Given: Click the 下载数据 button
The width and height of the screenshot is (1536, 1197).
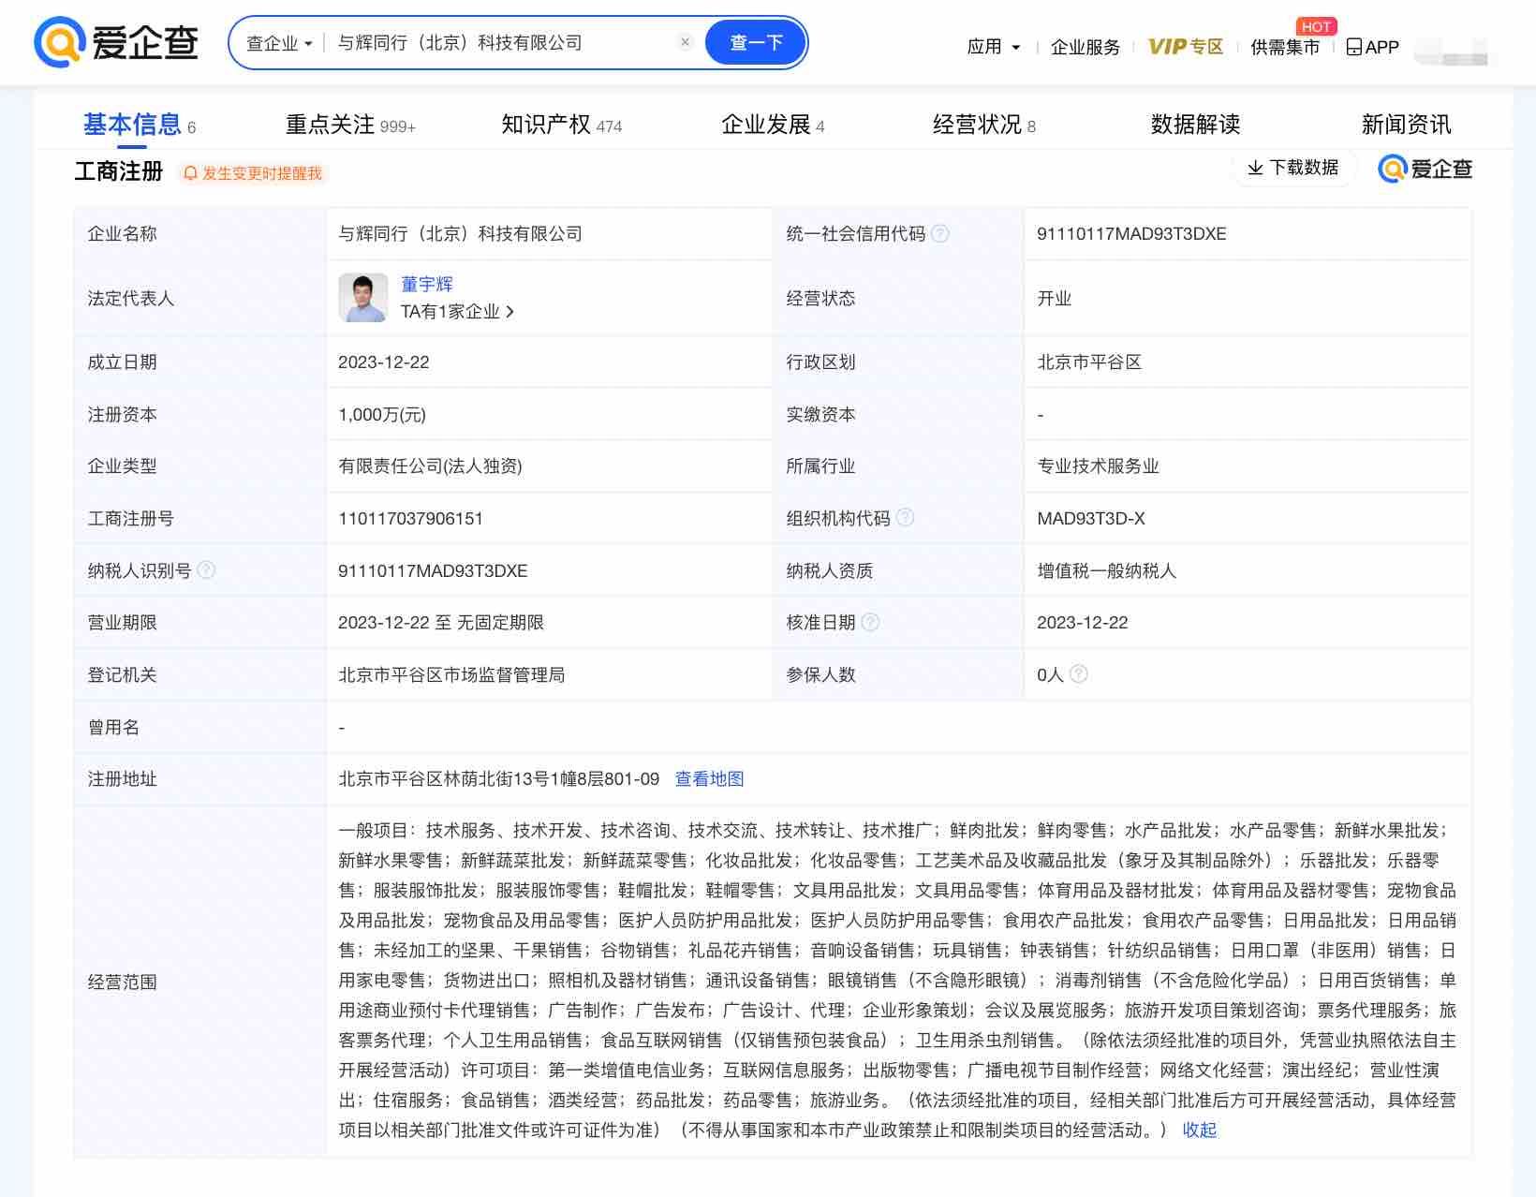Looking at the screenshot, I should tap(1292, 168).
